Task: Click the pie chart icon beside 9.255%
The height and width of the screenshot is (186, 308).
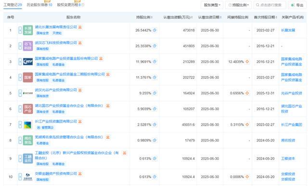Action: coord(154,93)
